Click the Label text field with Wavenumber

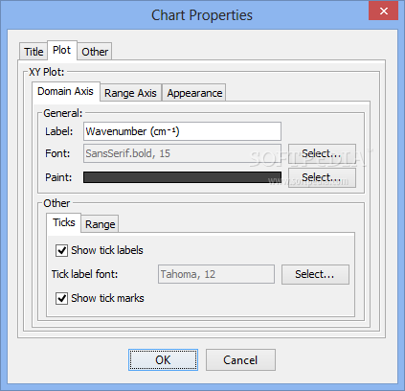tap(182, 131)
